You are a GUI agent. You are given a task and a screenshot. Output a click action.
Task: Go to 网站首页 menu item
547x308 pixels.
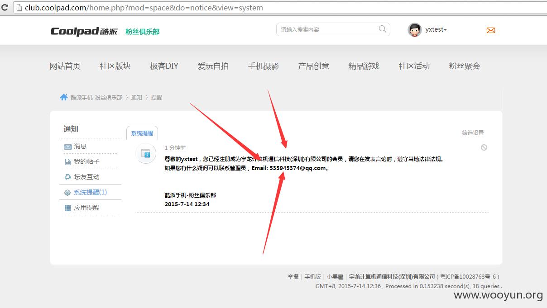65,66
